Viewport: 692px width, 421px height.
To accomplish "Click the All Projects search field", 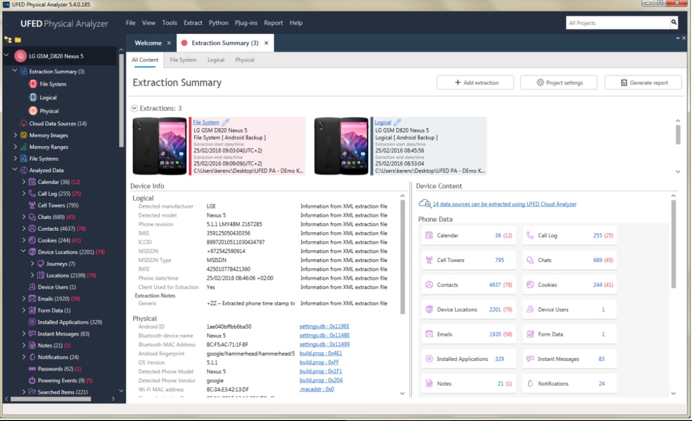I will pos(618,23).
